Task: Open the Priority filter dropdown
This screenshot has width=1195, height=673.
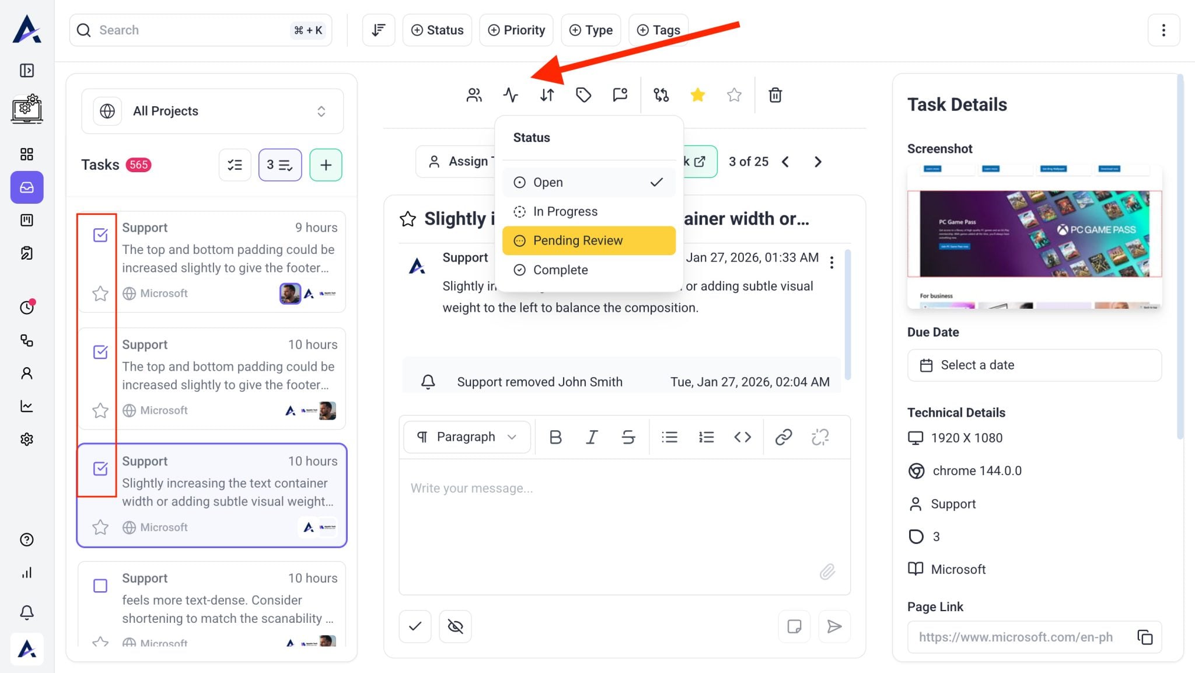Action: click(516, 30)
